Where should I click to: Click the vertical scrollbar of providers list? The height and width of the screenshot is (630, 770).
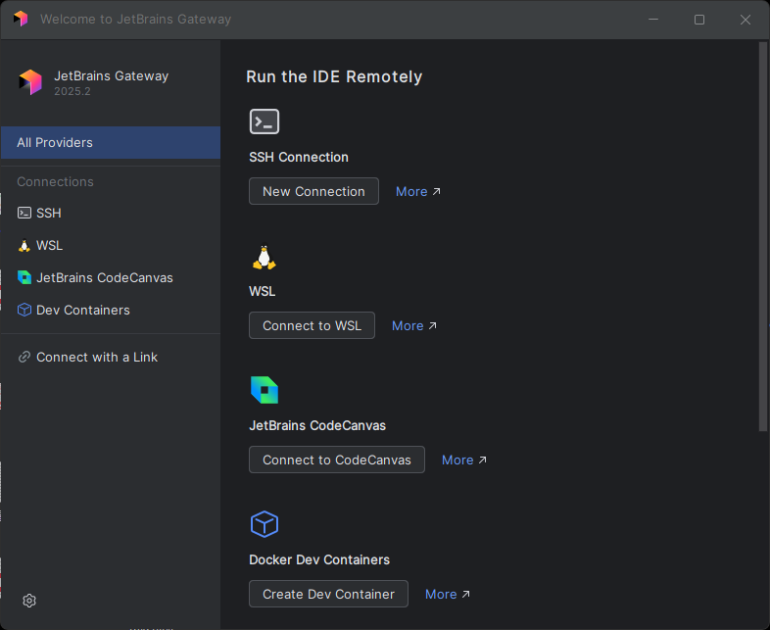tap(762, 237)
